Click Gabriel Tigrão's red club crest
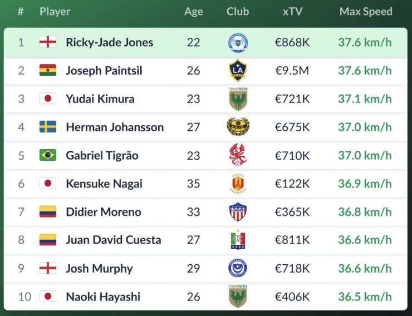The image size is (412, 316). coord(238,155)
